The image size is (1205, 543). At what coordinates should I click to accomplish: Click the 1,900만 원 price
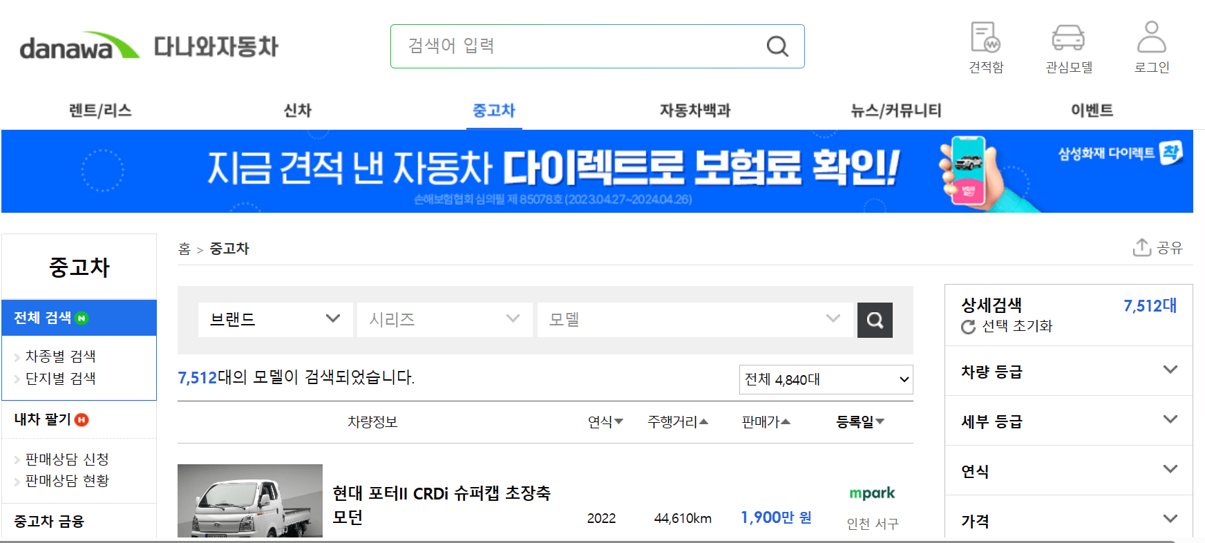click(x=776, y=517)
